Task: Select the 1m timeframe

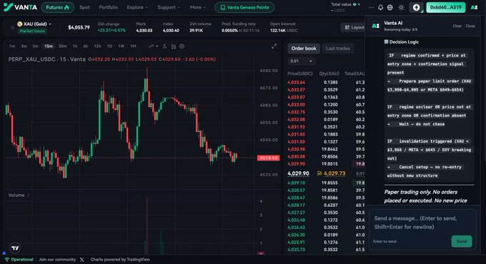Action: coord(12,46)
